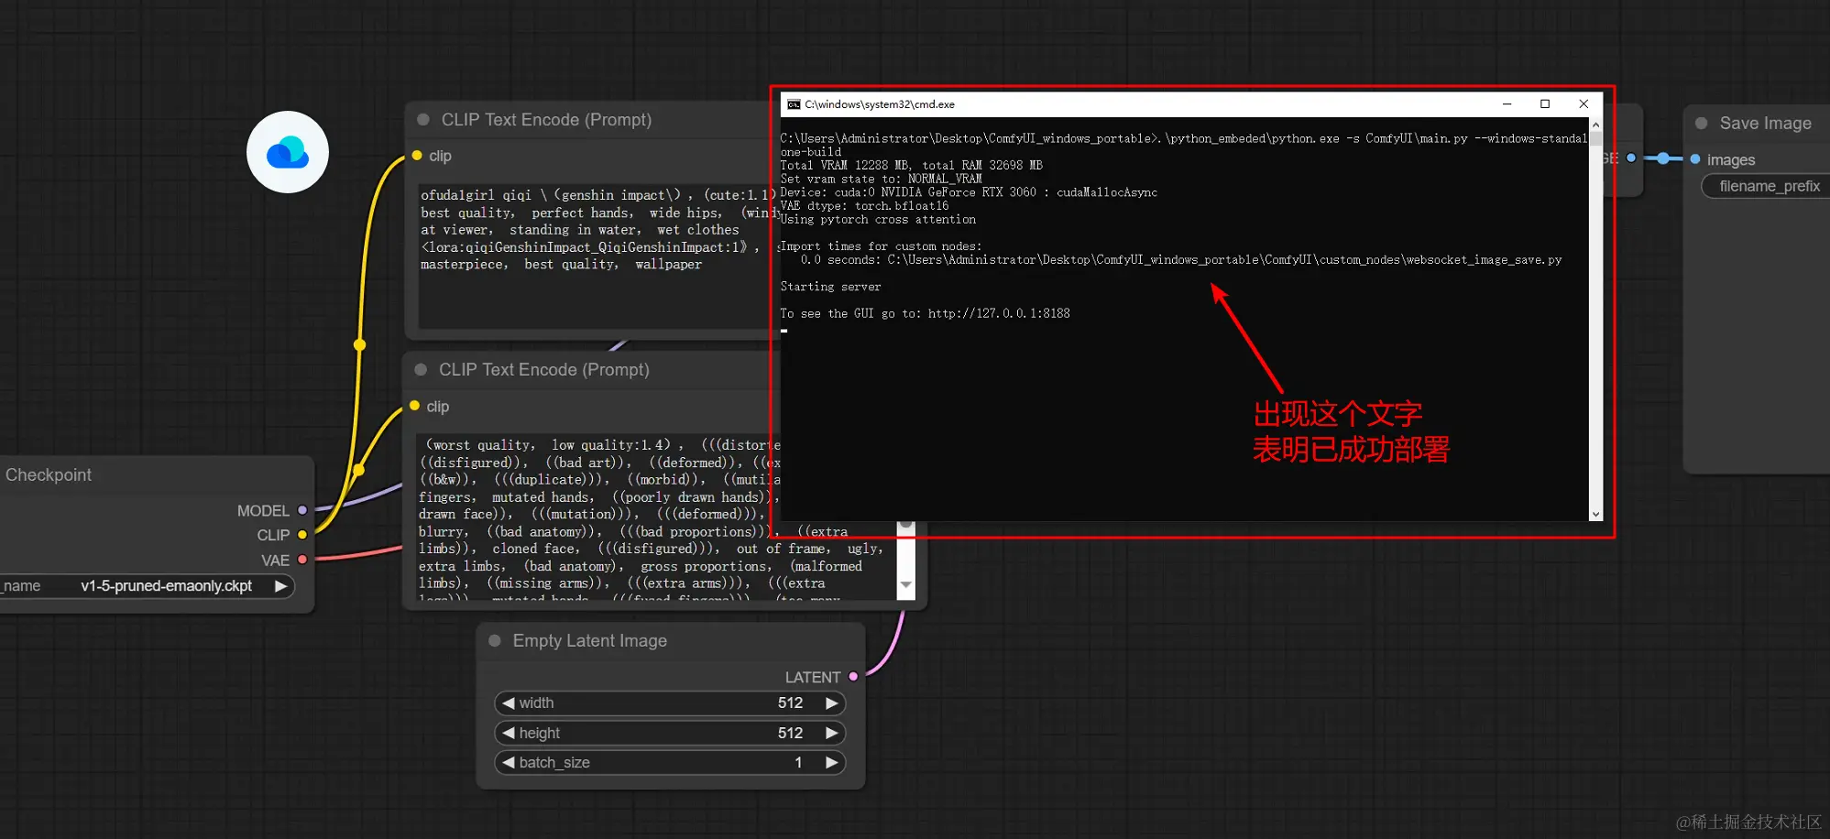The image size is (1830, 839).
Task: Select the v1-5-pruned-emaonly.ckpt checkpoint field
Action: 147,586
